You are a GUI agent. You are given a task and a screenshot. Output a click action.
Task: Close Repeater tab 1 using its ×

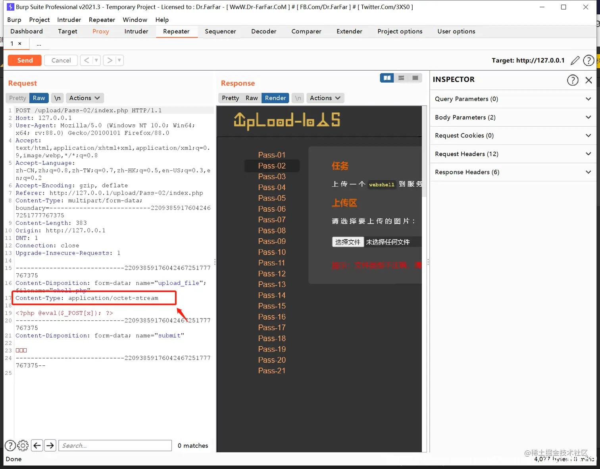[20, 44]
